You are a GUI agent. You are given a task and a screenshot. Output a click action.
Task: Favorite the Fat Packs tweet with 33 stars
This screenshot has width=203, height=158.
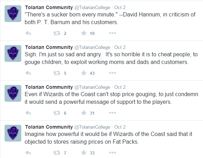[x=84, y=152]
